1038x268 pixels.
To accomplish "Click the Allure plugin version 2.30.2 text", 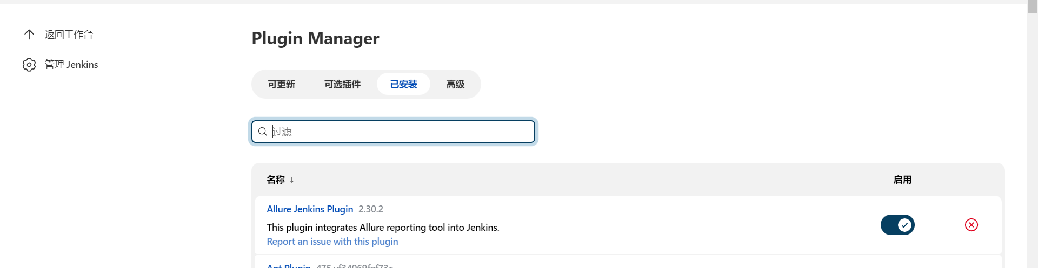I will 371,209.
